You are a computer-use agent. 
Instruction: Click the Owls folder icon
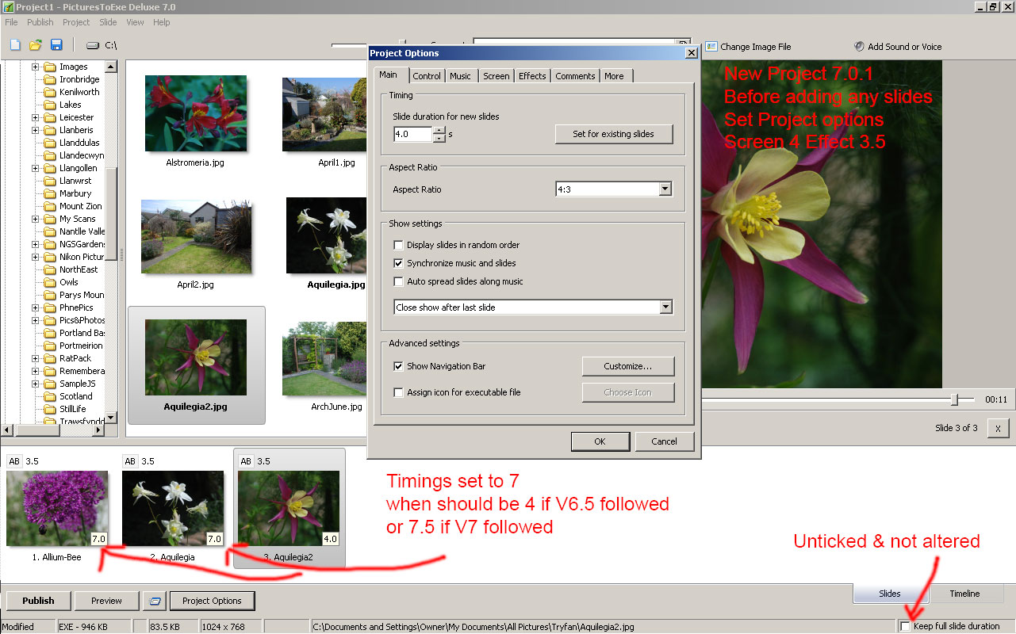click(50, 282)
